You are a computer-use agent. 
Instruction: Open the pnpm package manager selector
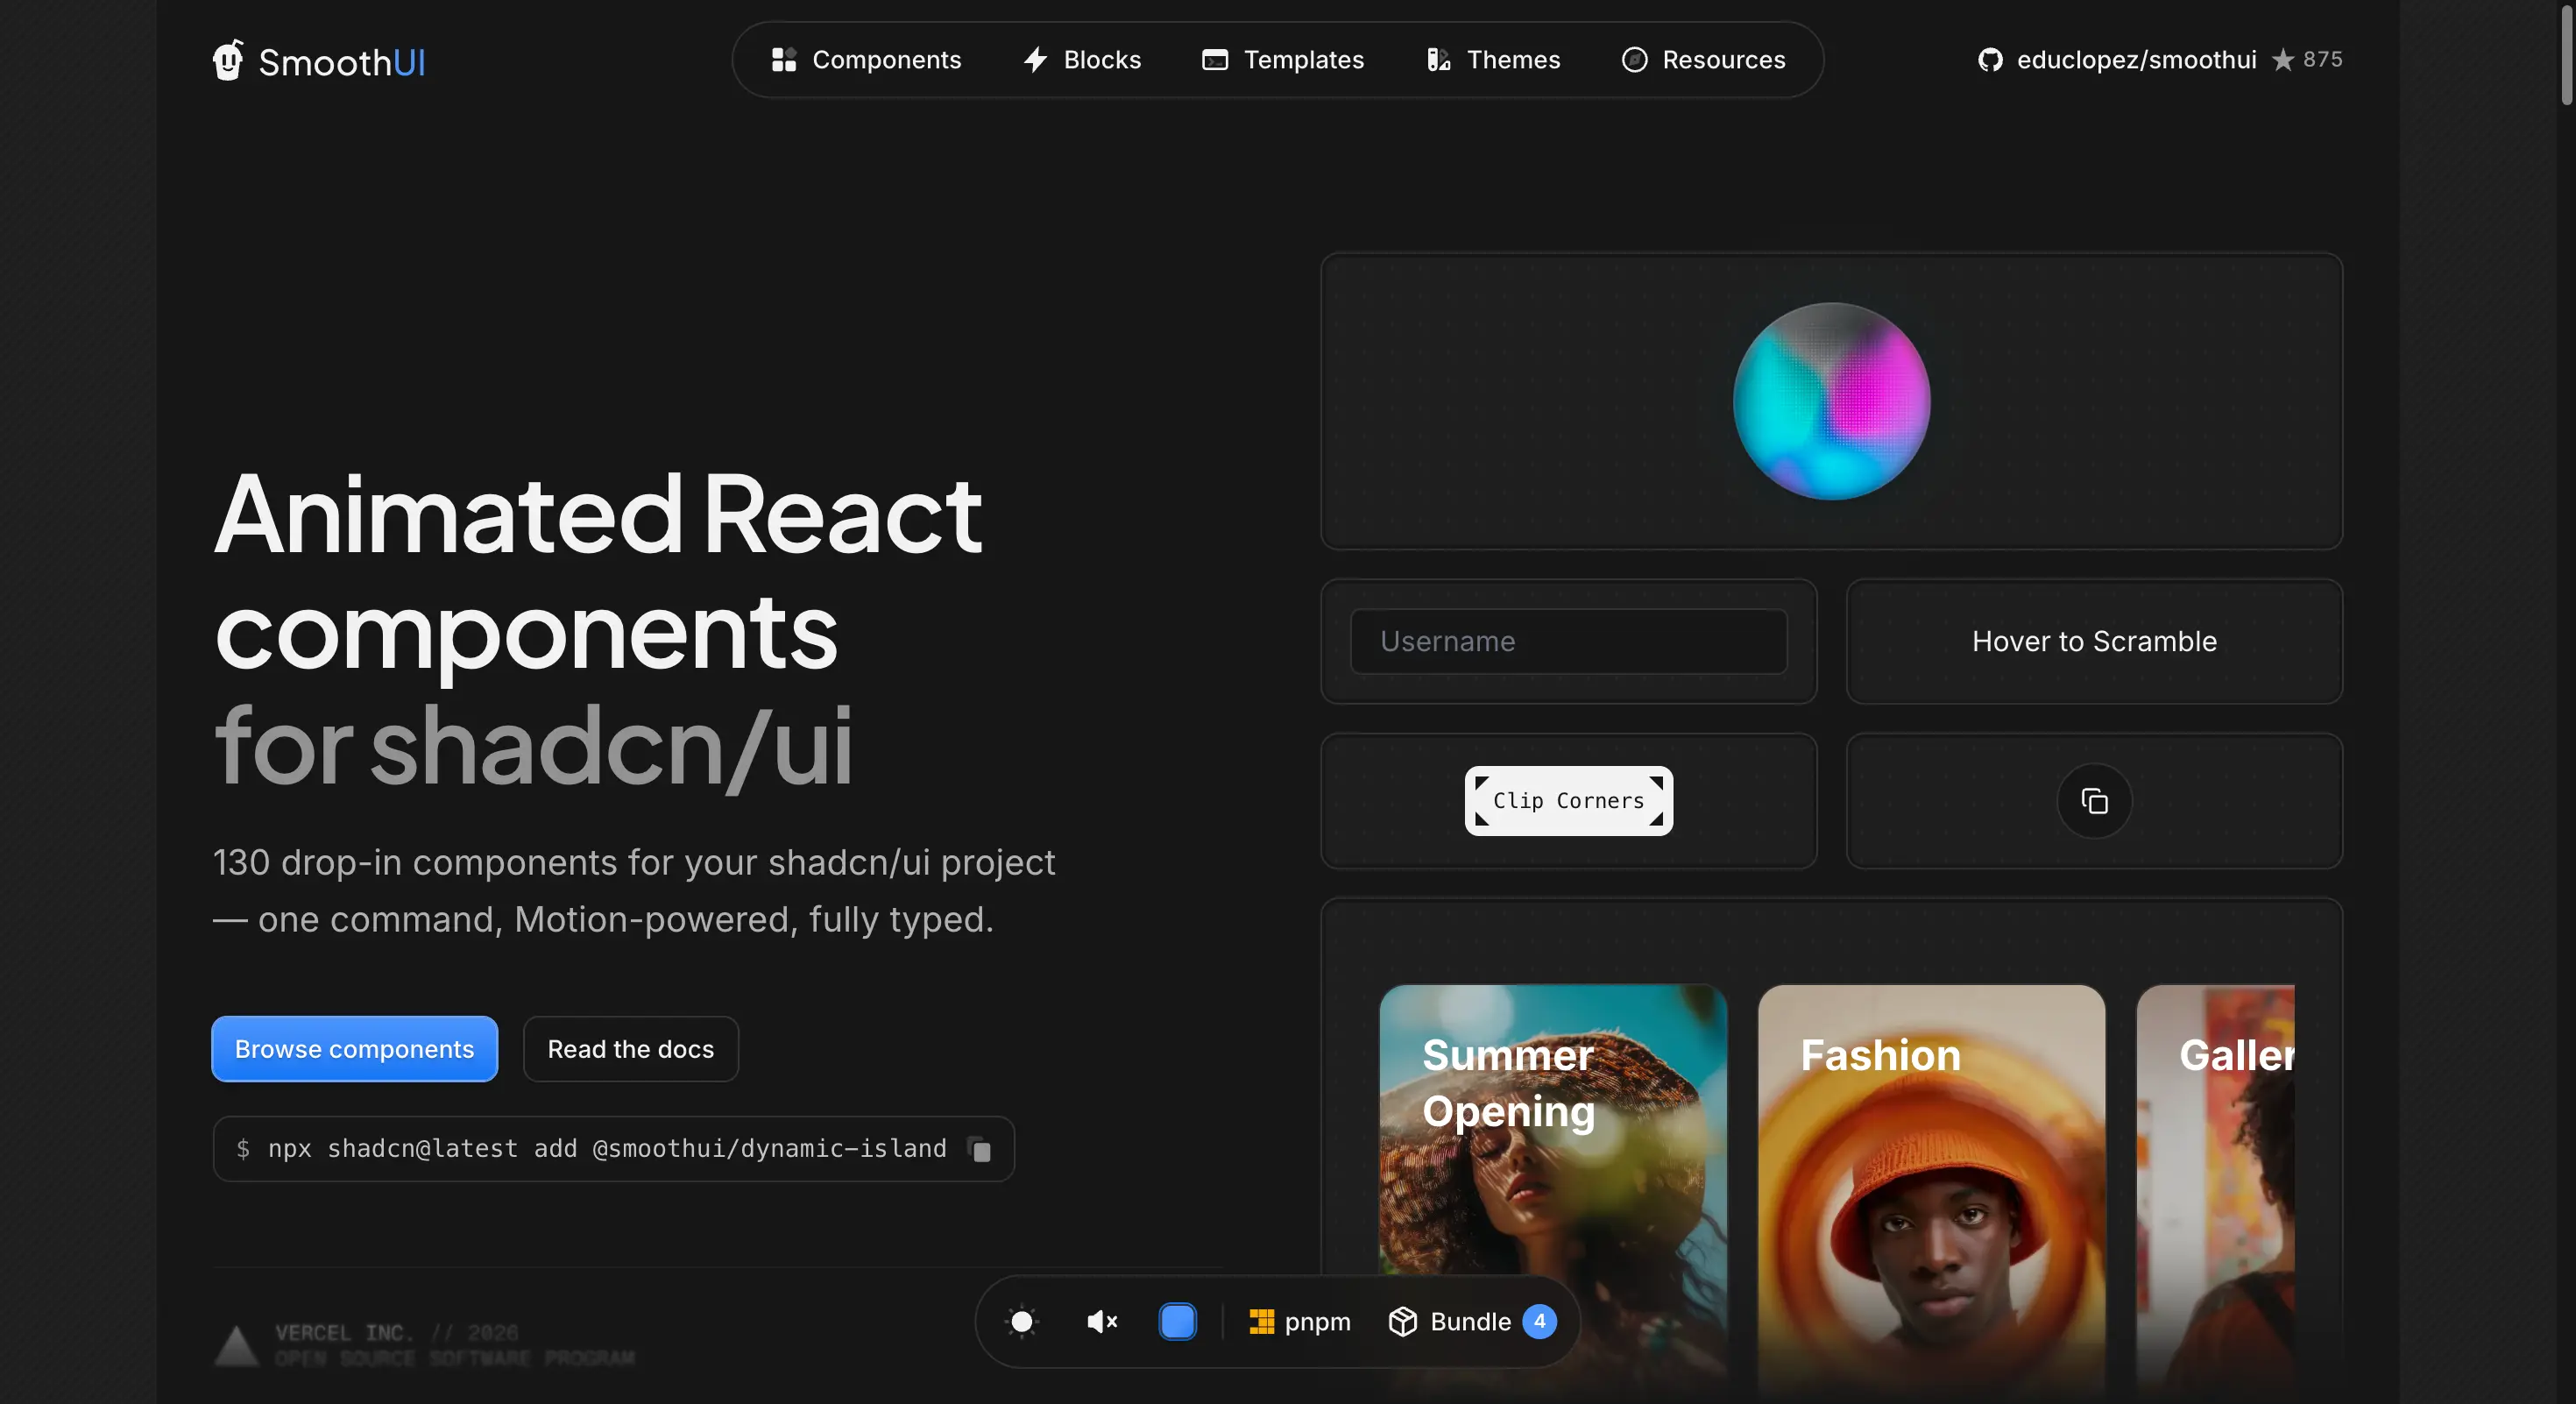coord(1300,1322)
